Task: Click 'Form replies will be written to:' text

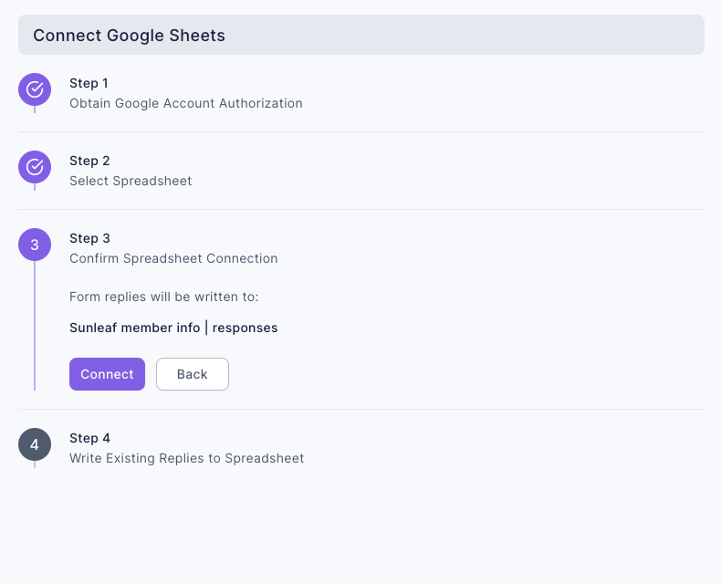Action: tap(164, 297)
